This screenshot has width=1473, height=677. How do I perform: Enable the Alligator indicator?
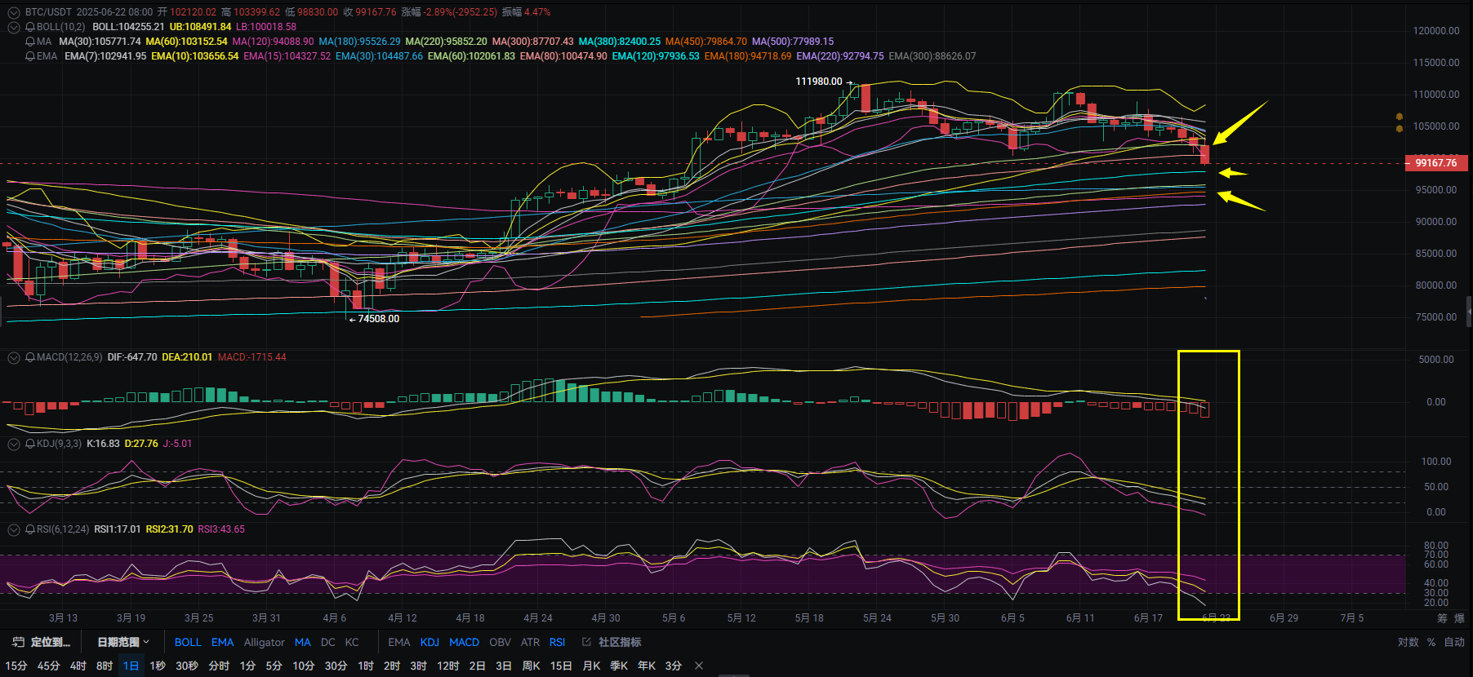tap(265, 642)
